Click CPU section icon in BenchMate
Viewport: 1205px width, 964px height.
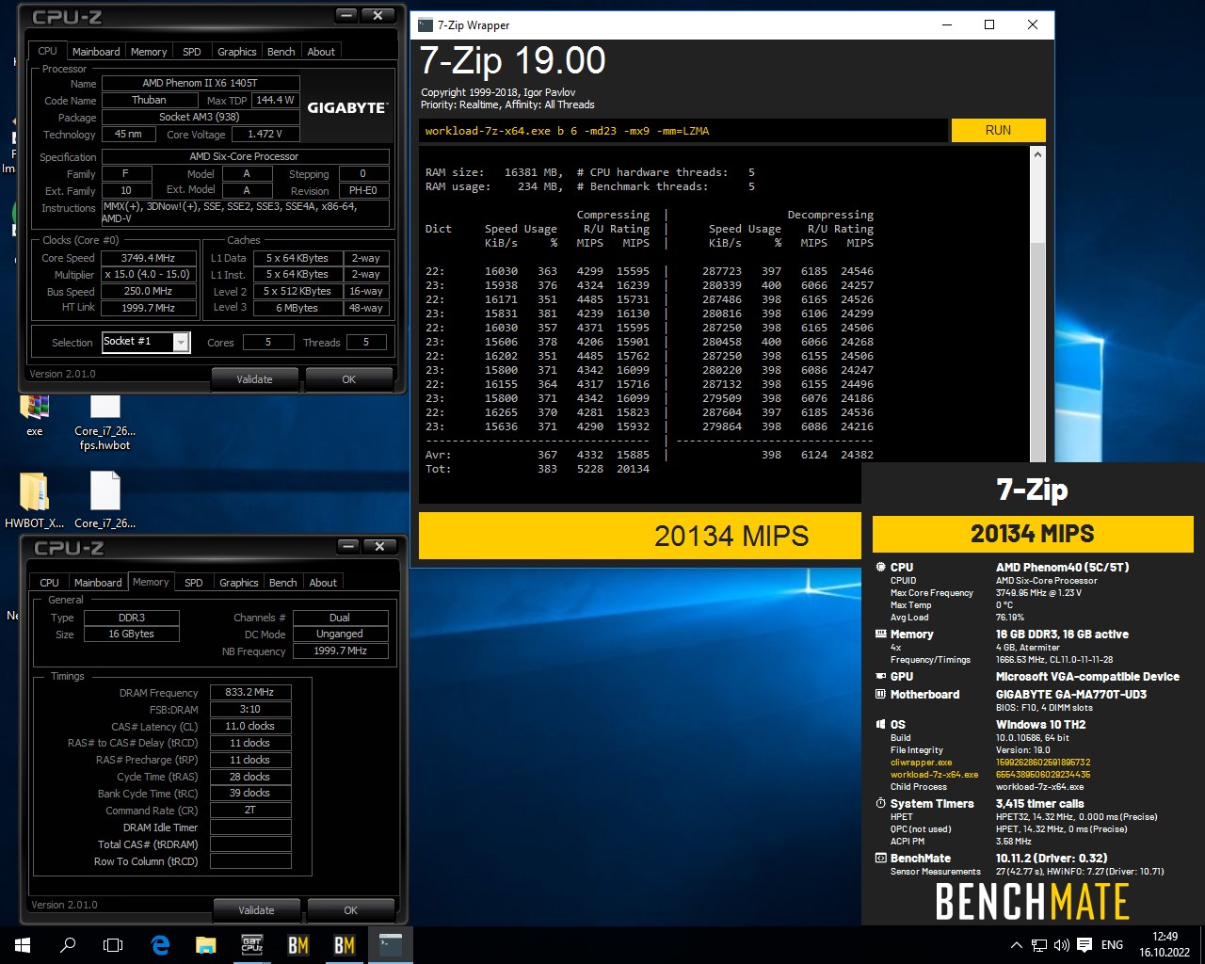(881, 567)
